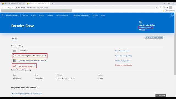This screenshot has height=99, width=176.
Task: Go to browser home icon
Action: pos(12,7)
